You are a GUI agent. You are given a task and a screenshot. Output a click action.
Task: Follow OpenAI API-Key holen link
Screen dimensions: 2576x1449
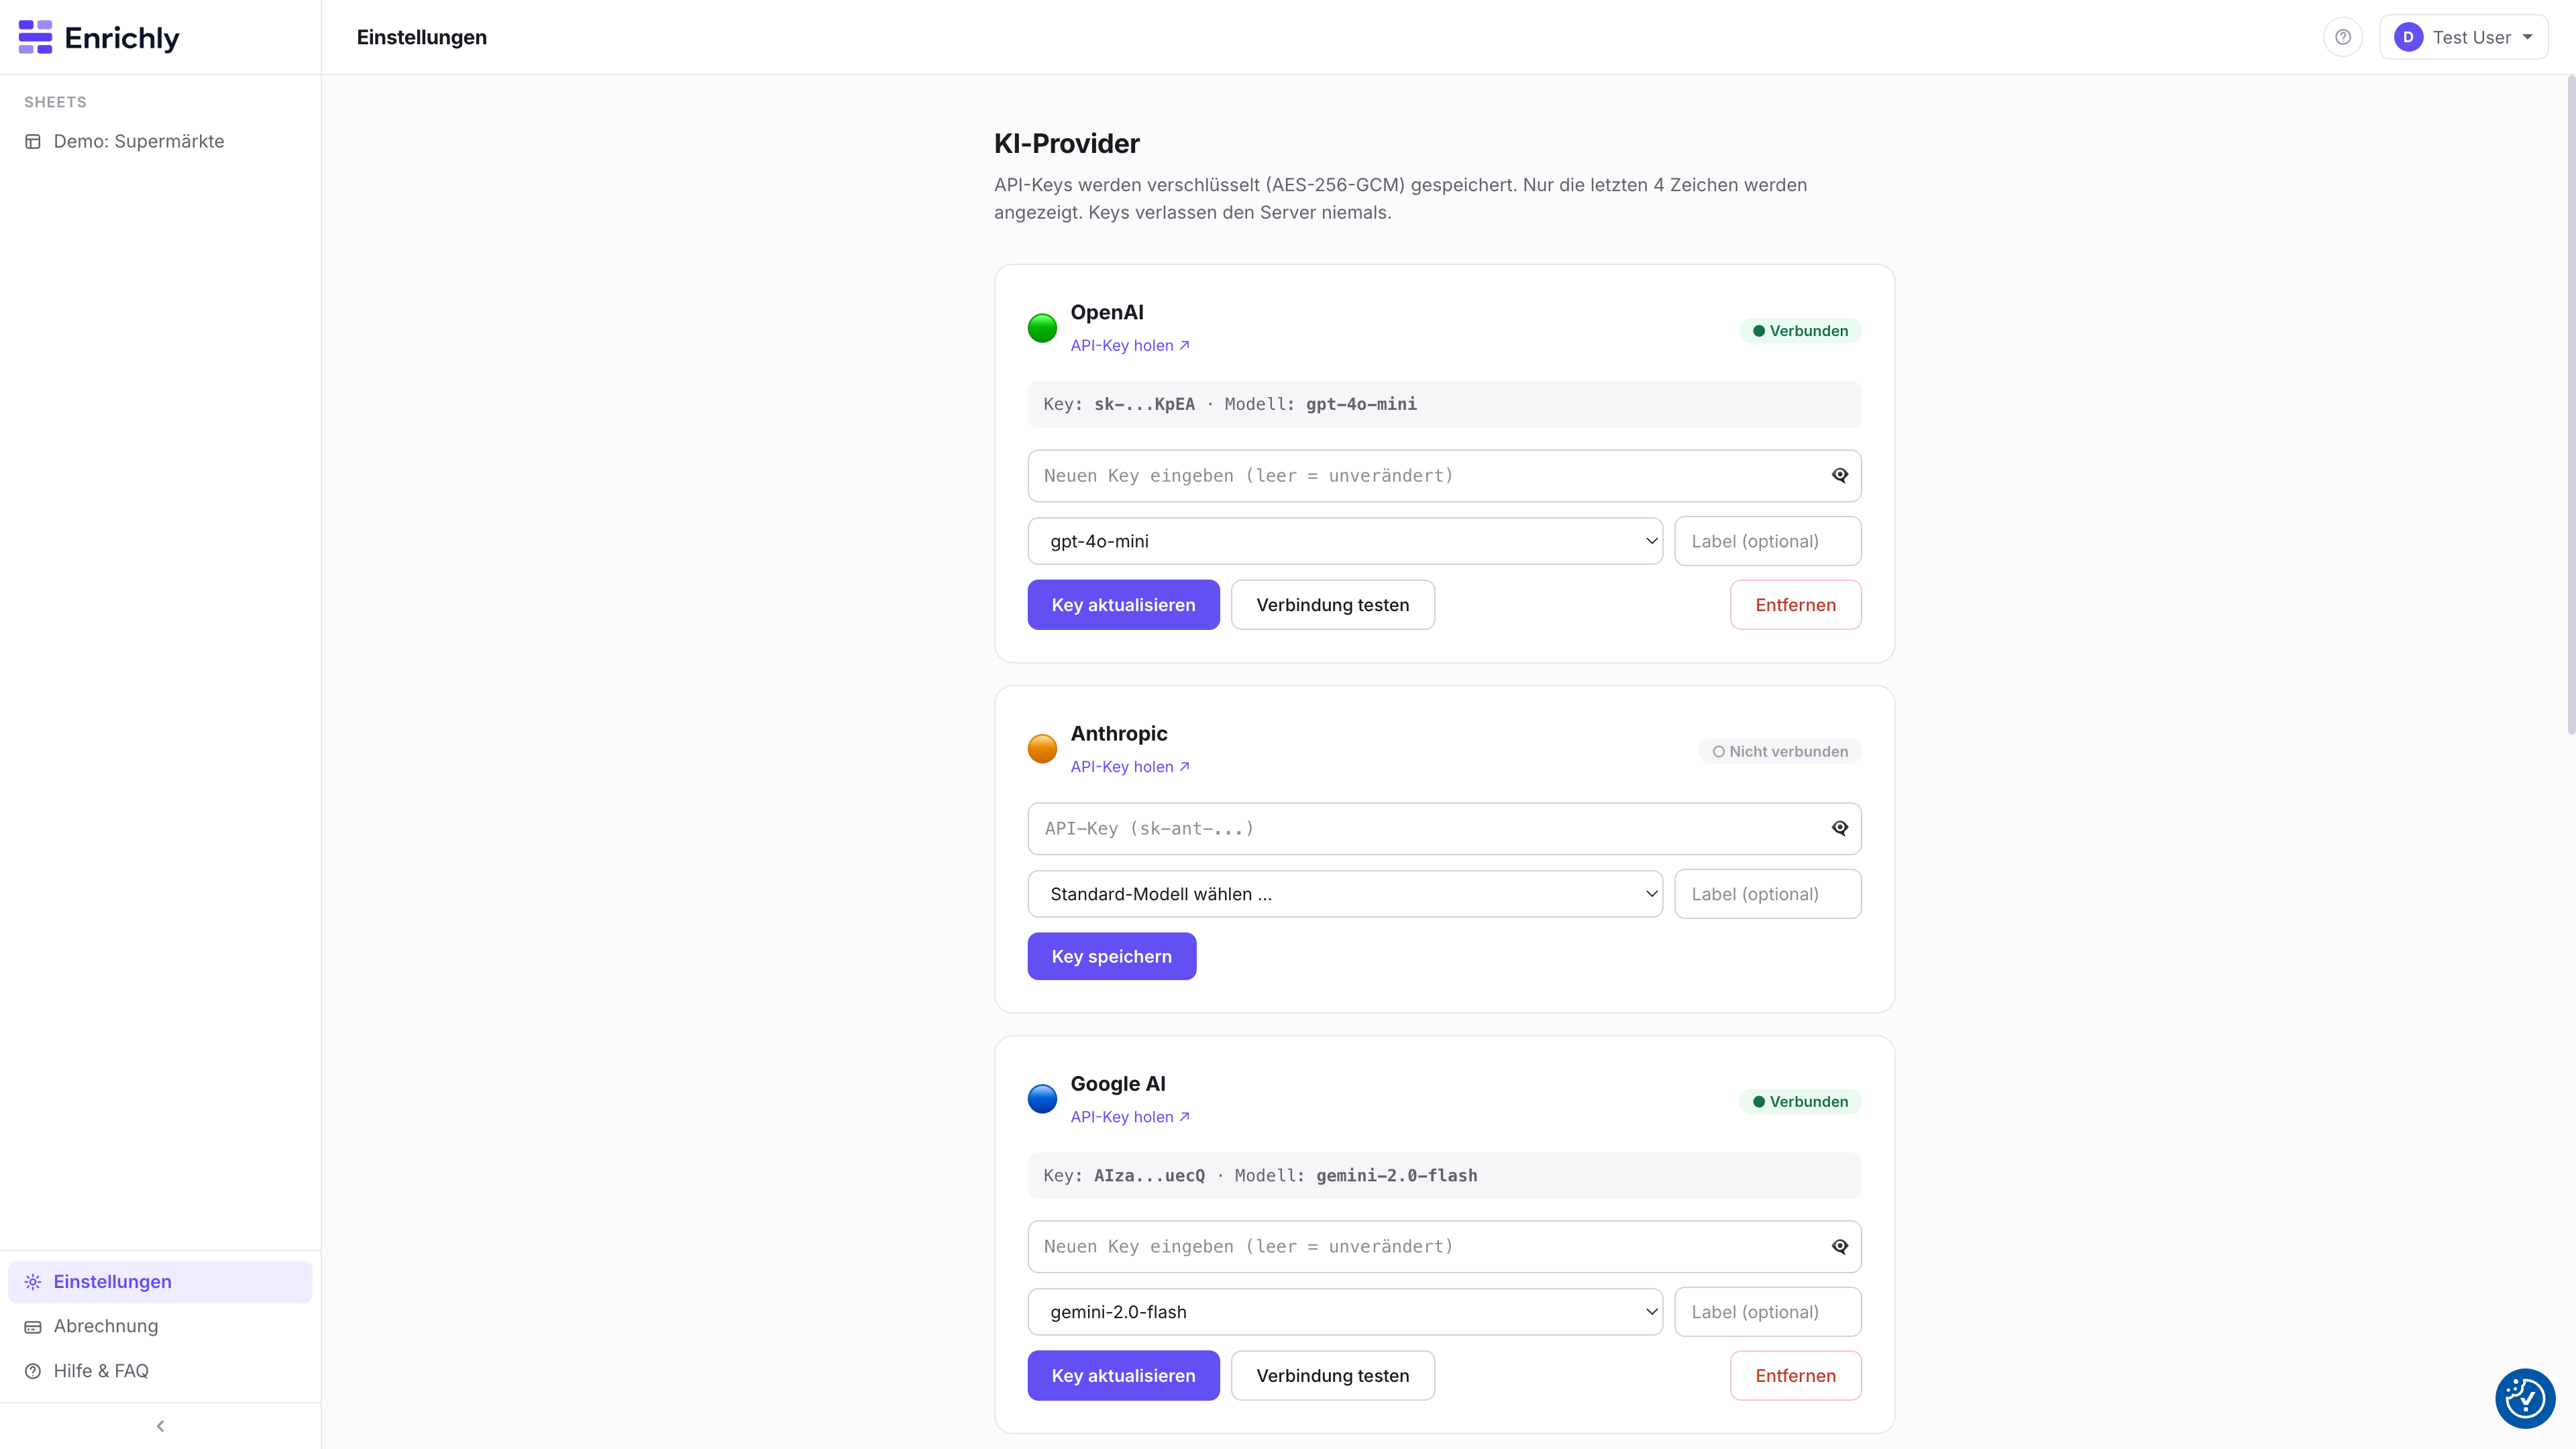coord(1130,346)
